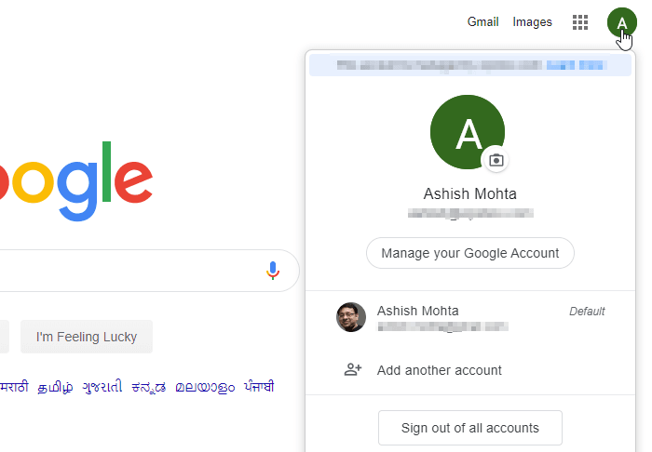The height and width of the screenshot is (452, 652).
Task: Select the Default Ashish Mohta account
Action: point(469,317)
